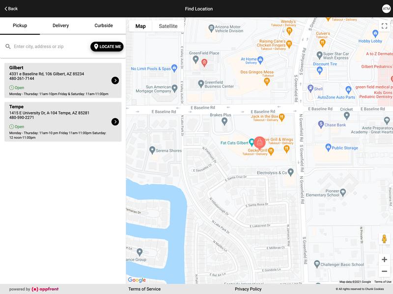Open map Terms of Use link
Image resolution: width=393 pixels, height=294 pixels.
coord(383,282)
